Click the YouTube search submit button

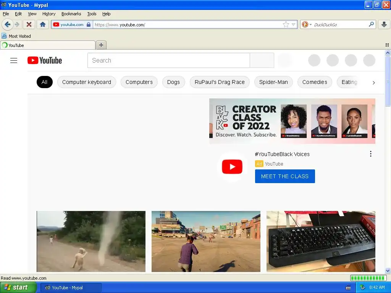click(x=262, y=60)
